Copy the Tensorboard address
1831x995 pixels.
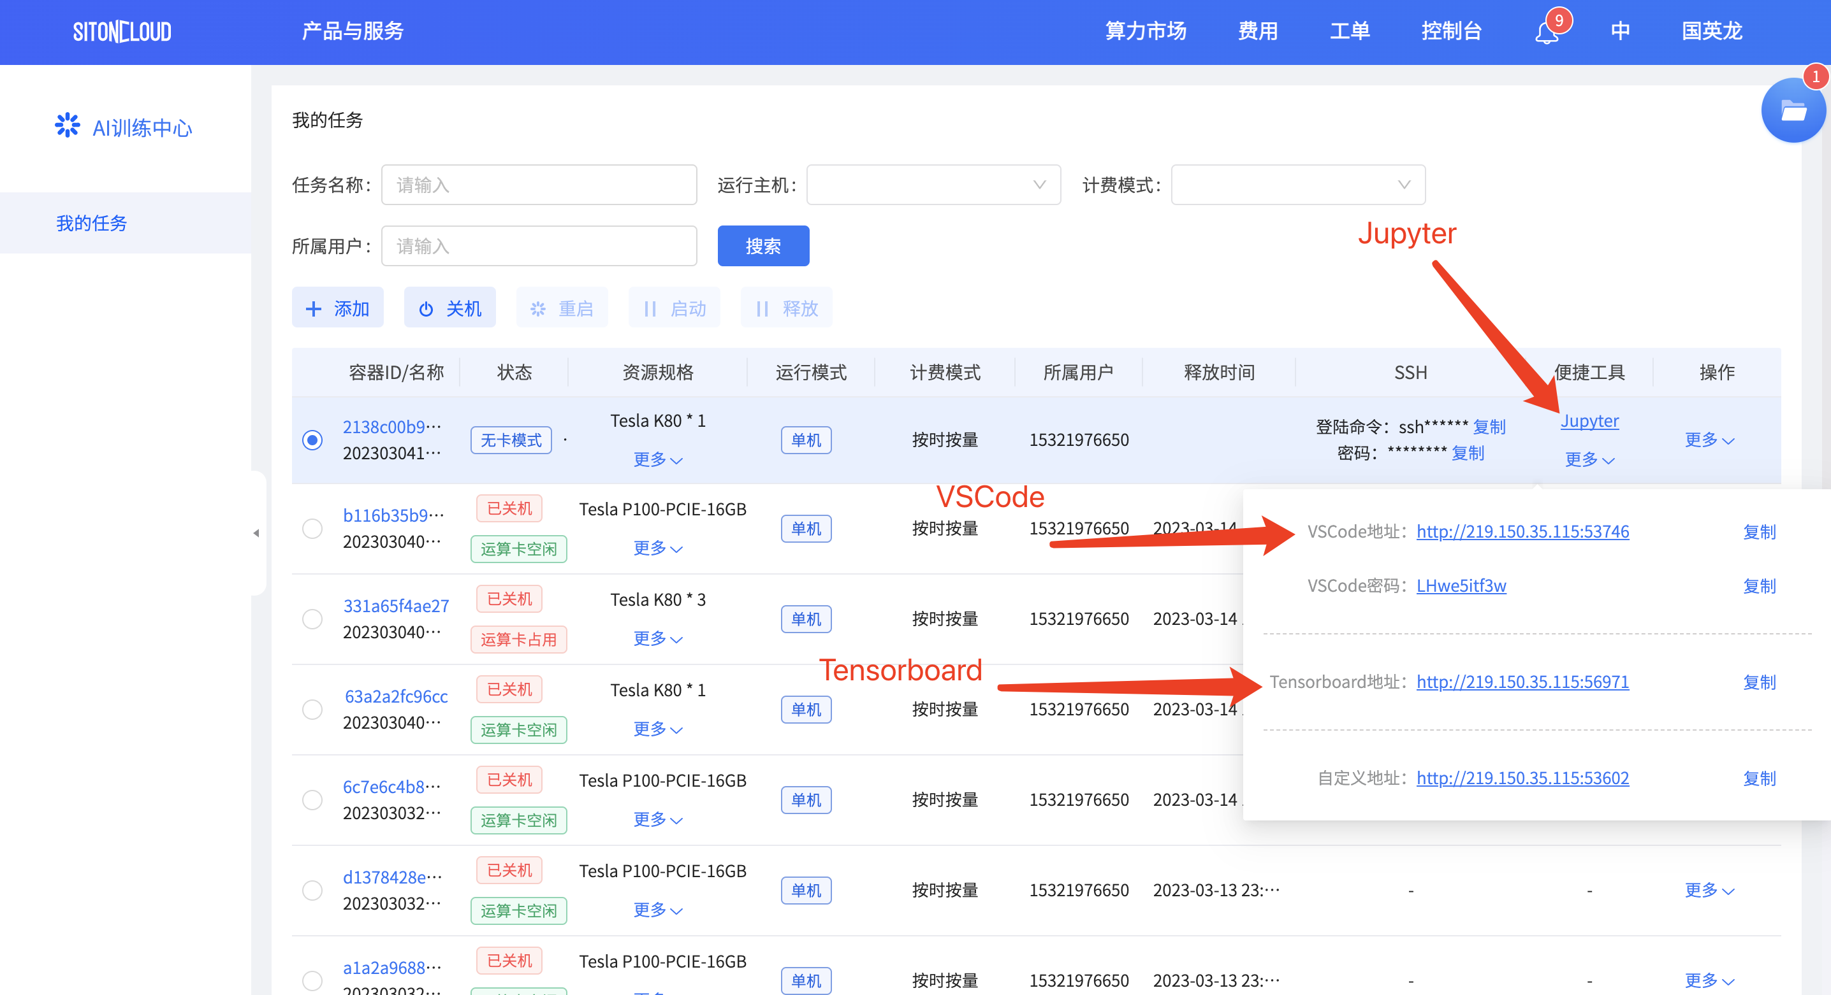1759,682
